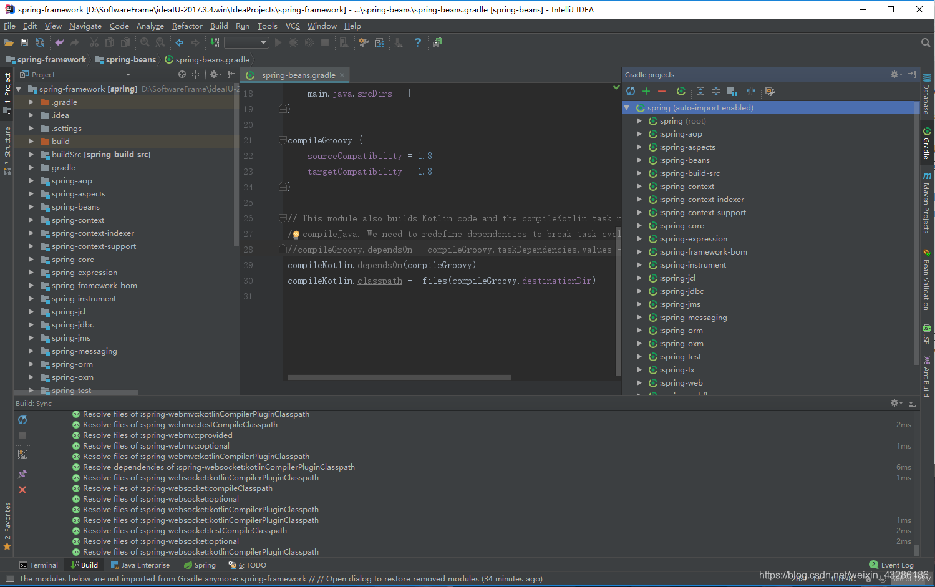Viewport: 935px width, 587px height.
Task: Expand all in Gradle projects panel
Action: point(700,92)
